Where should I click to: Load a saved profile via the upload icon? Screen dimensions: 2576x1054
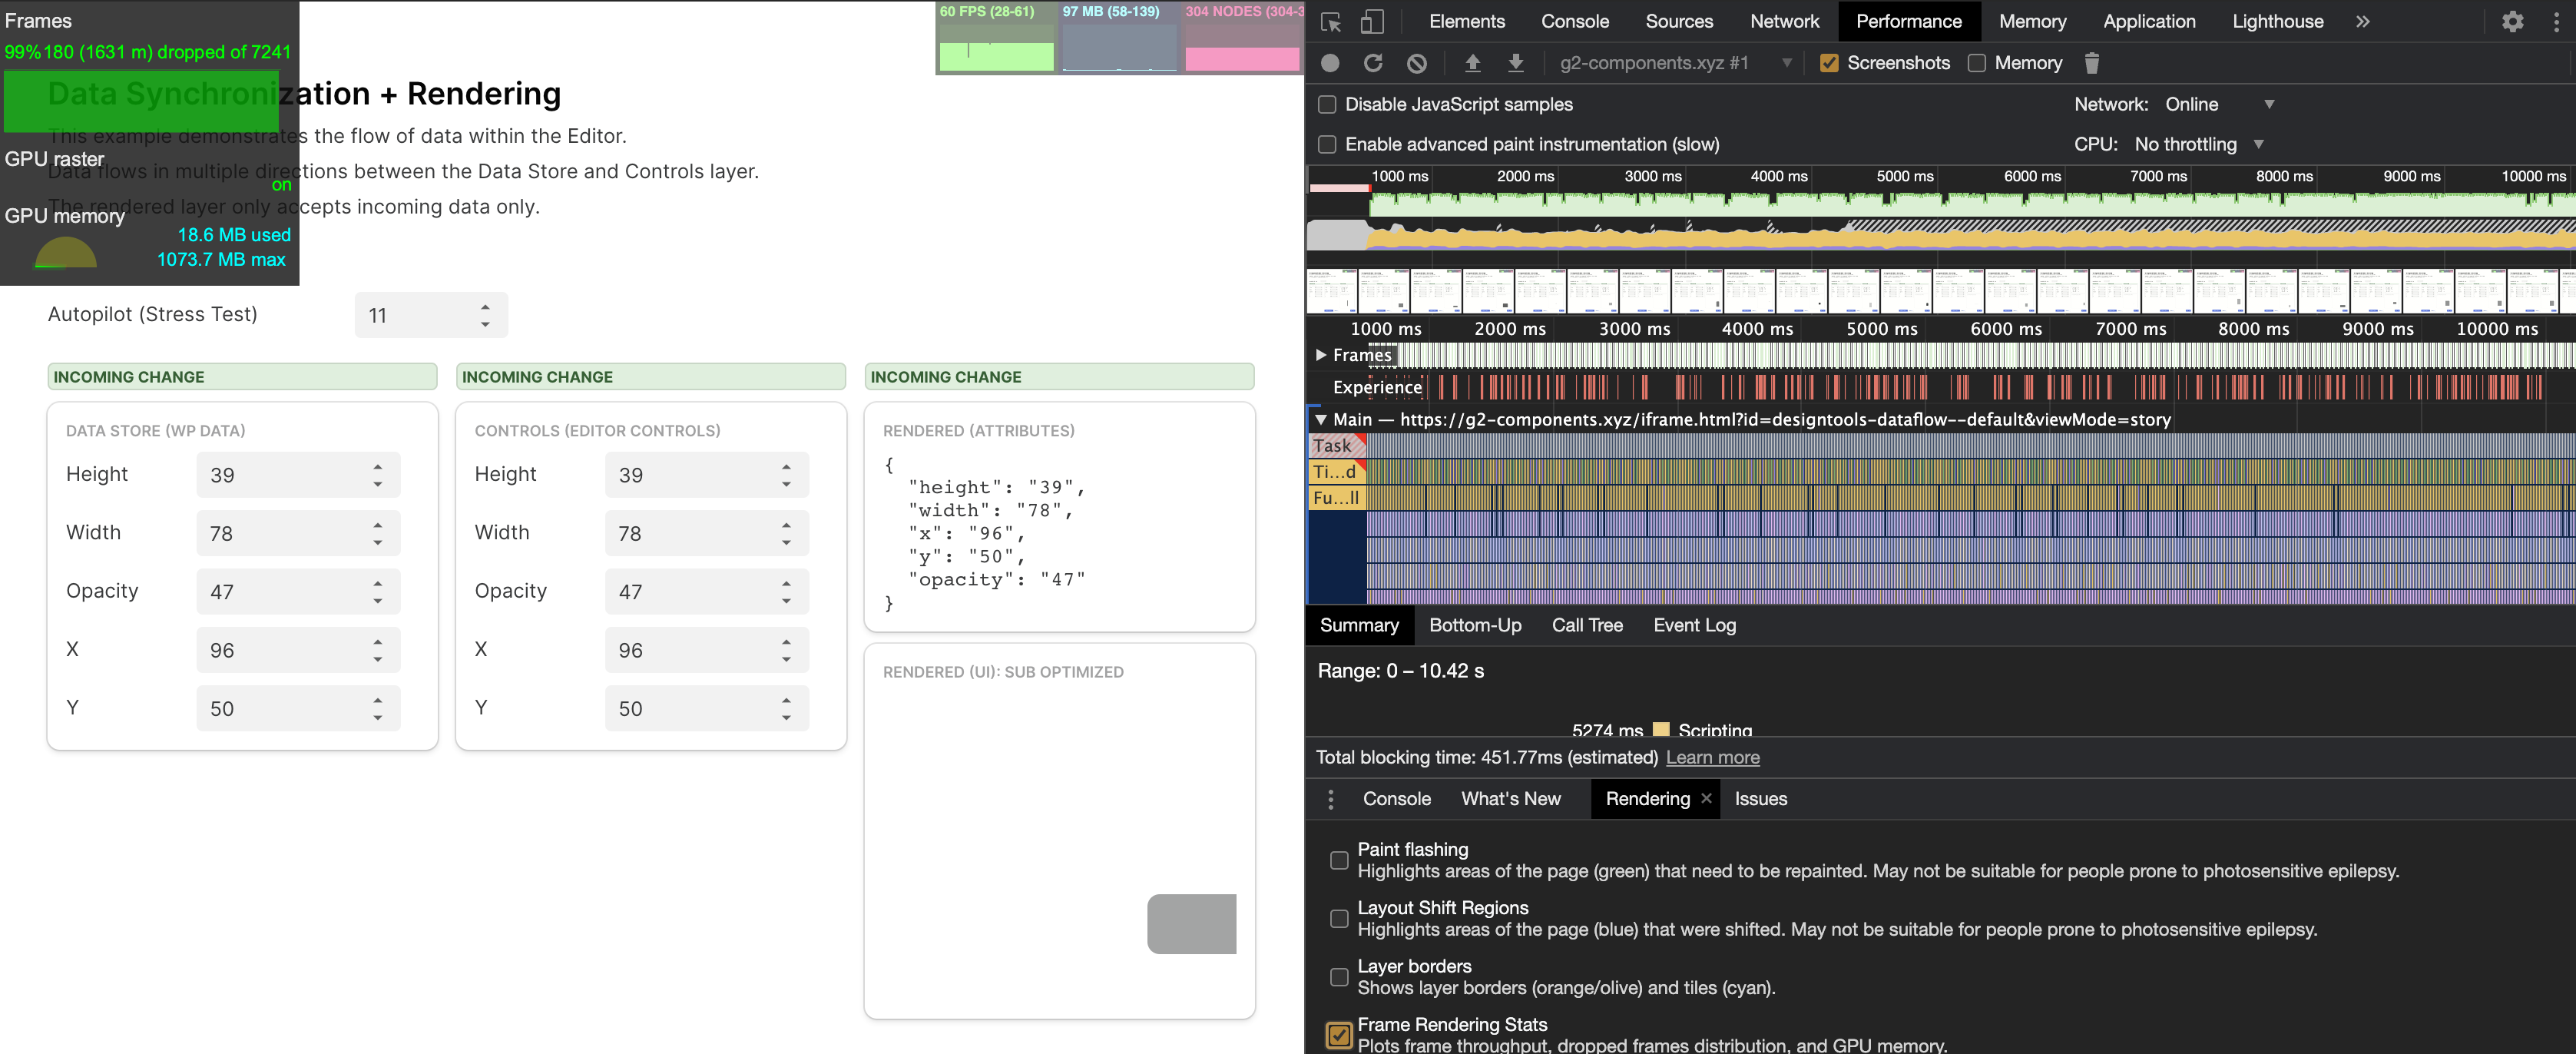click(x=1472, y=62)
